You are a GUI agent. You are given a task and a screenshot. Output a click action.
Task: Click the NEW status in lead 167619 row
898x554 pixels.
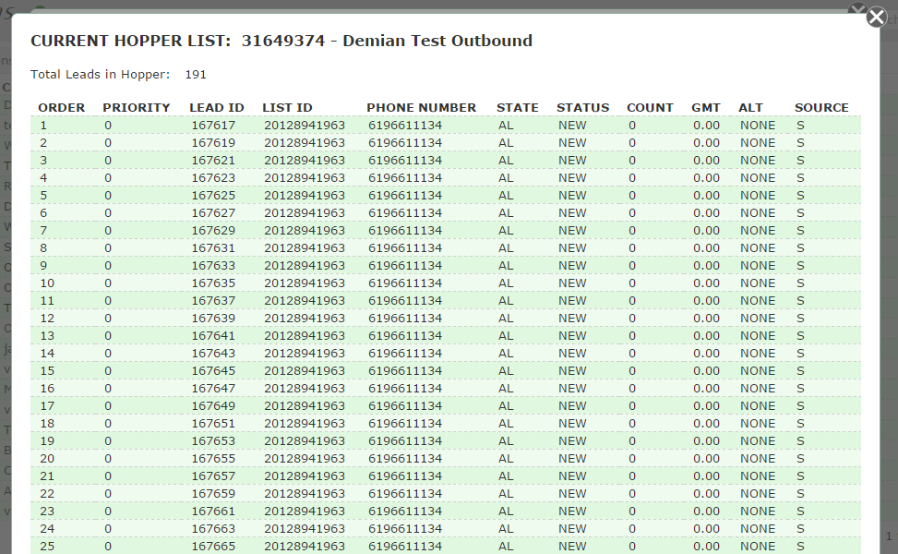tap(572, 142)
